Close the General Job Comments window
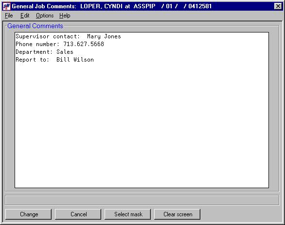285x225 pixels. coord(278,6)
